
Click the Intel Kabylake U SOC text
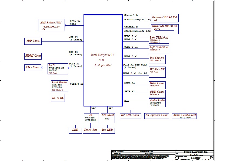click(102, 57)
